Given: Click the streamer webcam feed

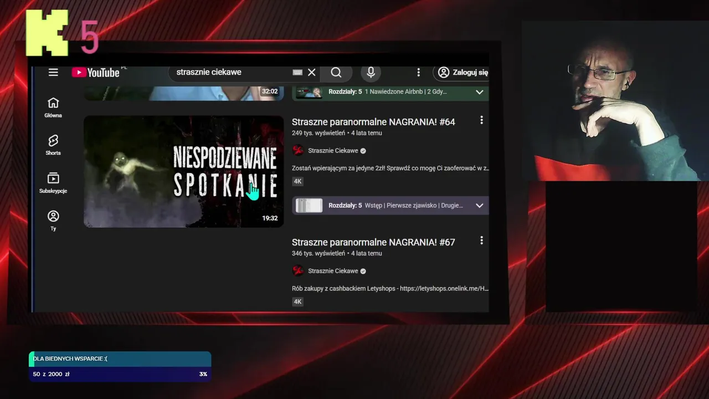Looking at the screenshot, I should click(615, 101).
